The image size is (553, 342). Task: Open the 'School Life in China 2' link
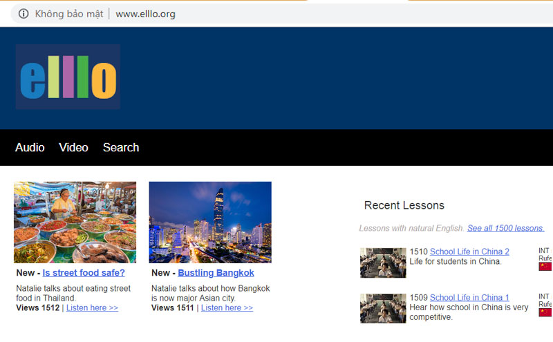(469, 251)
